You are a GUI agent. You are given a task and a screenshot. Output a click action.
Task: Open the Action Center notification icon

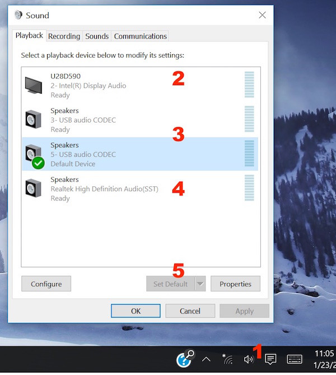click(x=270, y=359)
